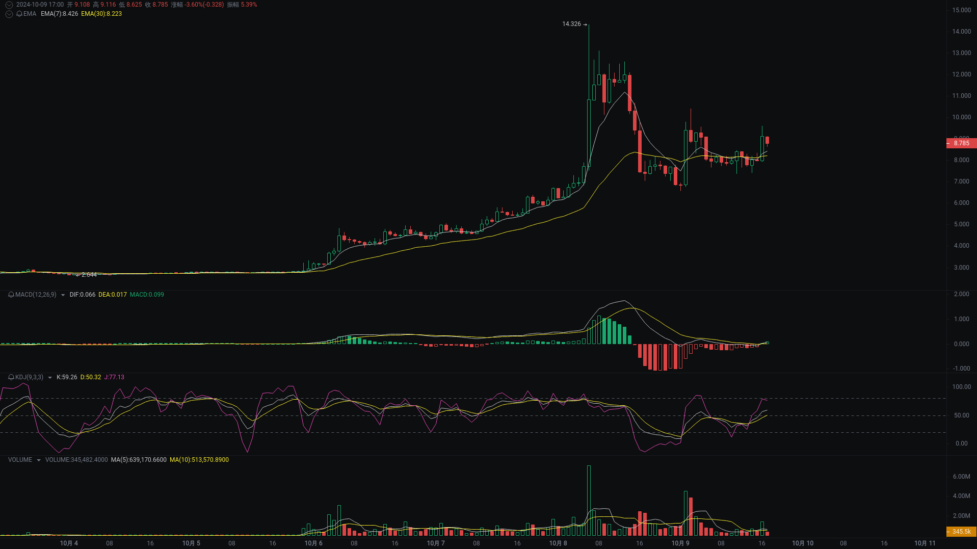This screenshot has height=549, width=977.
Task: Click the KDJ alert bell icon
Action: (11, 377)
